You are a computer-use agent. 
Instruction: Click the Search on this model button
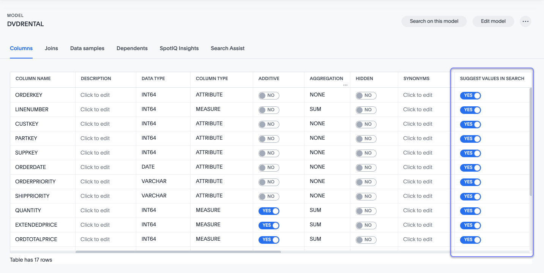click(x=434, y=21)
